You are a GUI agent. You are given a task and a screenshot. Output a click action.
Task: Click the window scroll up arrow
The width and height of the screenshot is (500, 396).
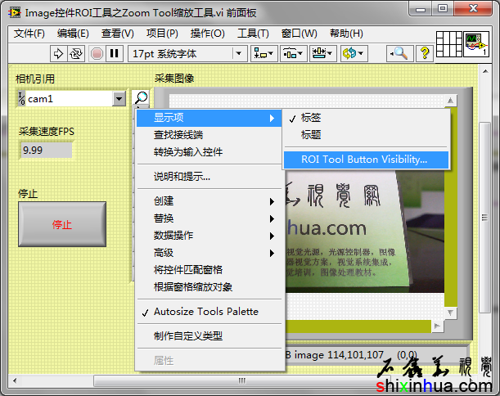485,71
